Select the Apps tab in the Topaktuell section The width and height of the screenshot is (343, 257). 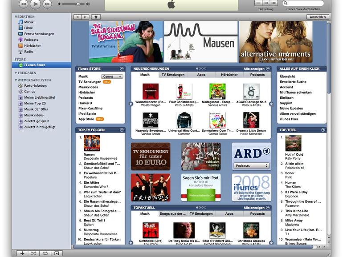point(229,214)
